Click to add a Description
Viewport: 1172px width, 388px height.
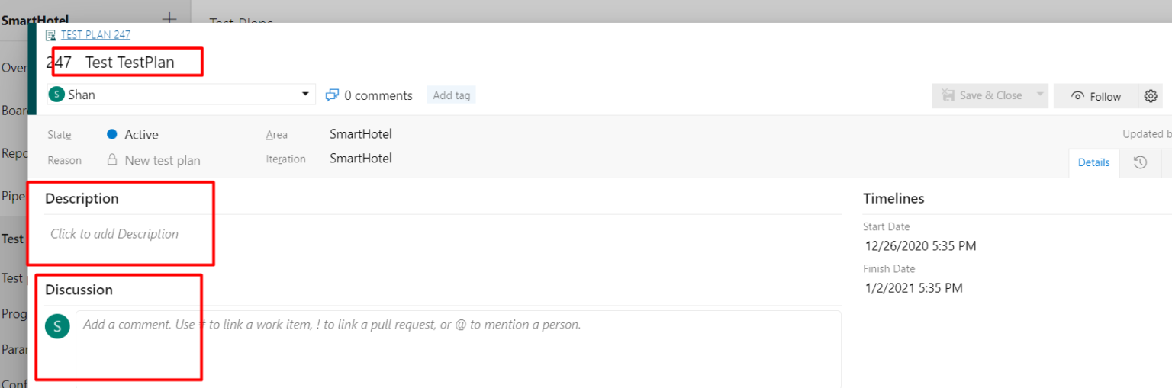pos(114,234)
